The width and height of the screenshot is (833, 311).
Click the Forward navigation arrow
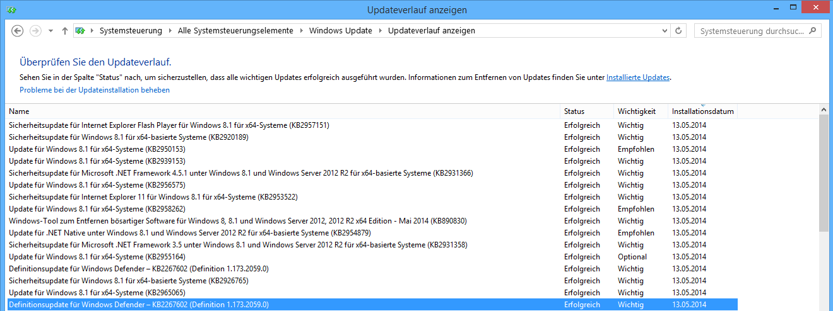(35, 31)
